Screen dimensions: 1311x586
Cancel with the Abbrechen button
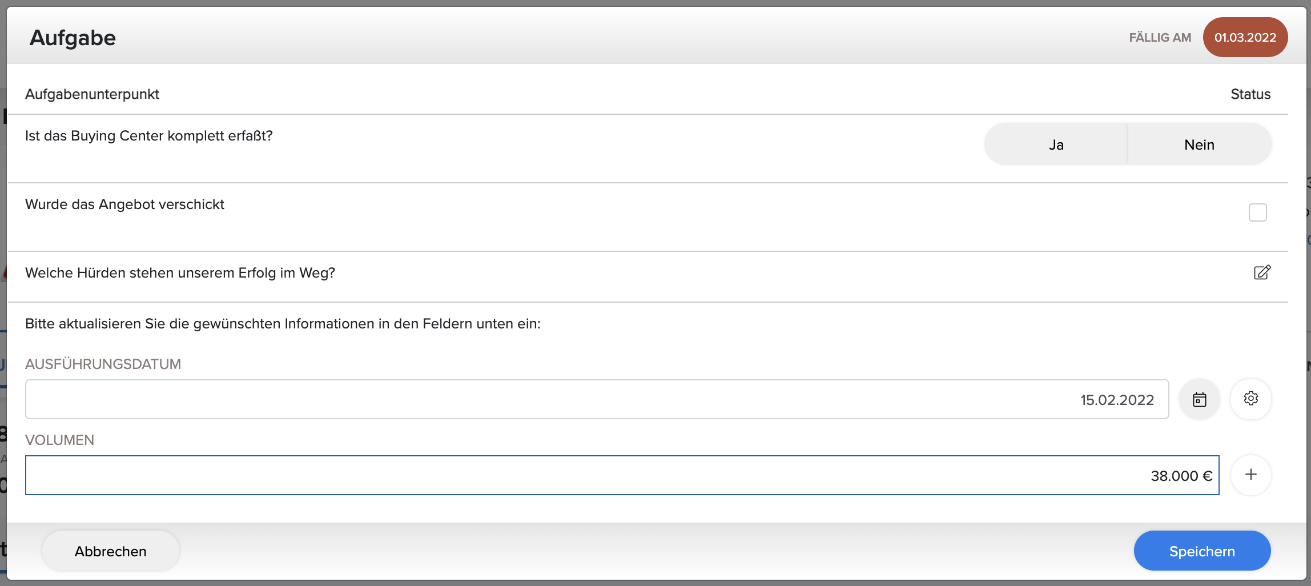pyautogui.click(x=111, y=551)
